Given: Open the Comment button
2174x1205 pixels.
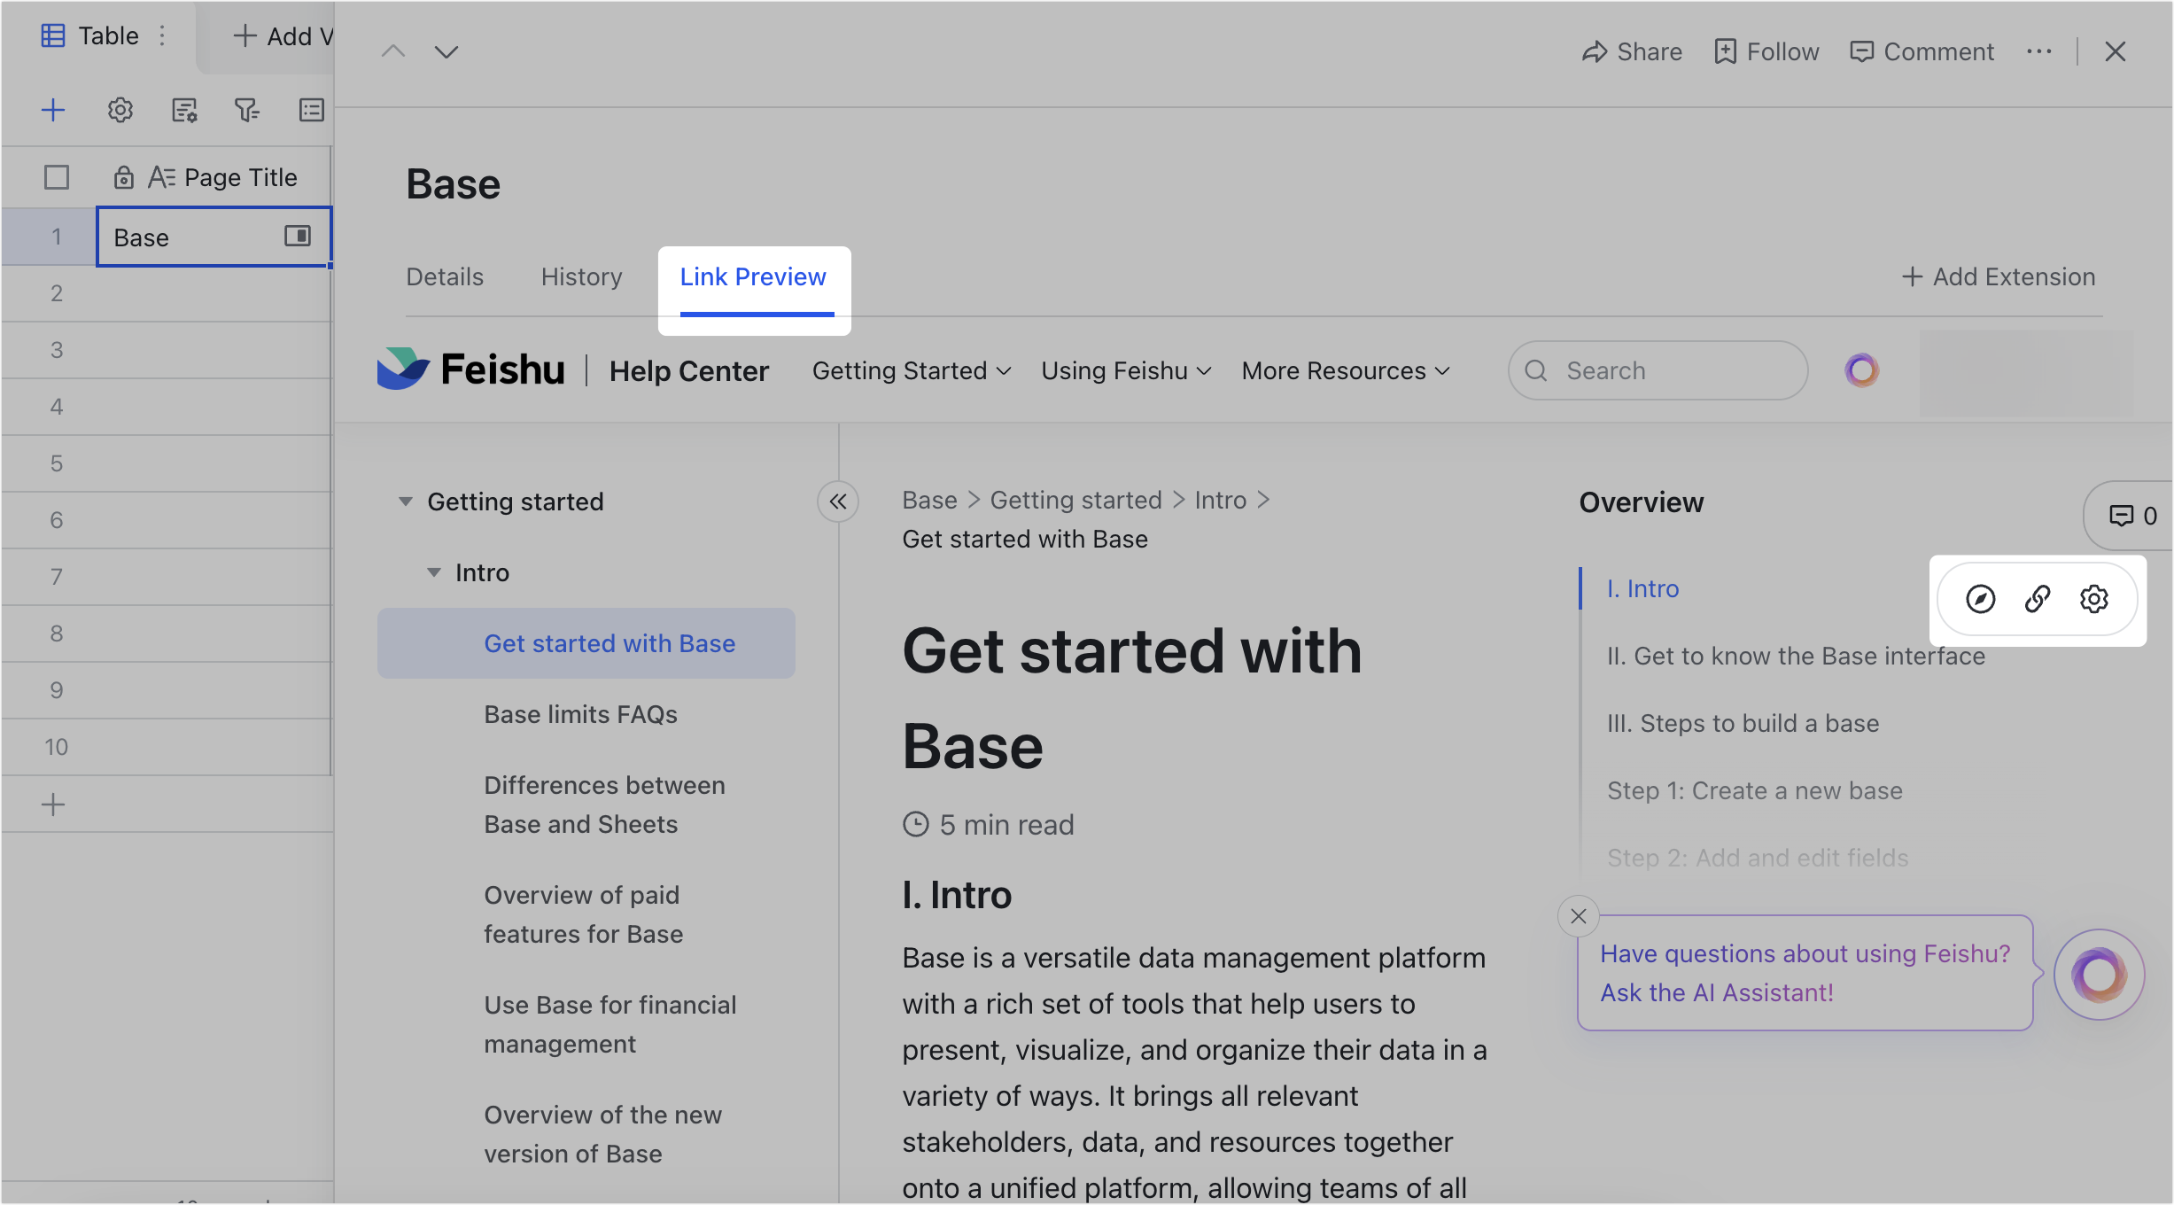Looking at the screenshot, I should 1922,51.
